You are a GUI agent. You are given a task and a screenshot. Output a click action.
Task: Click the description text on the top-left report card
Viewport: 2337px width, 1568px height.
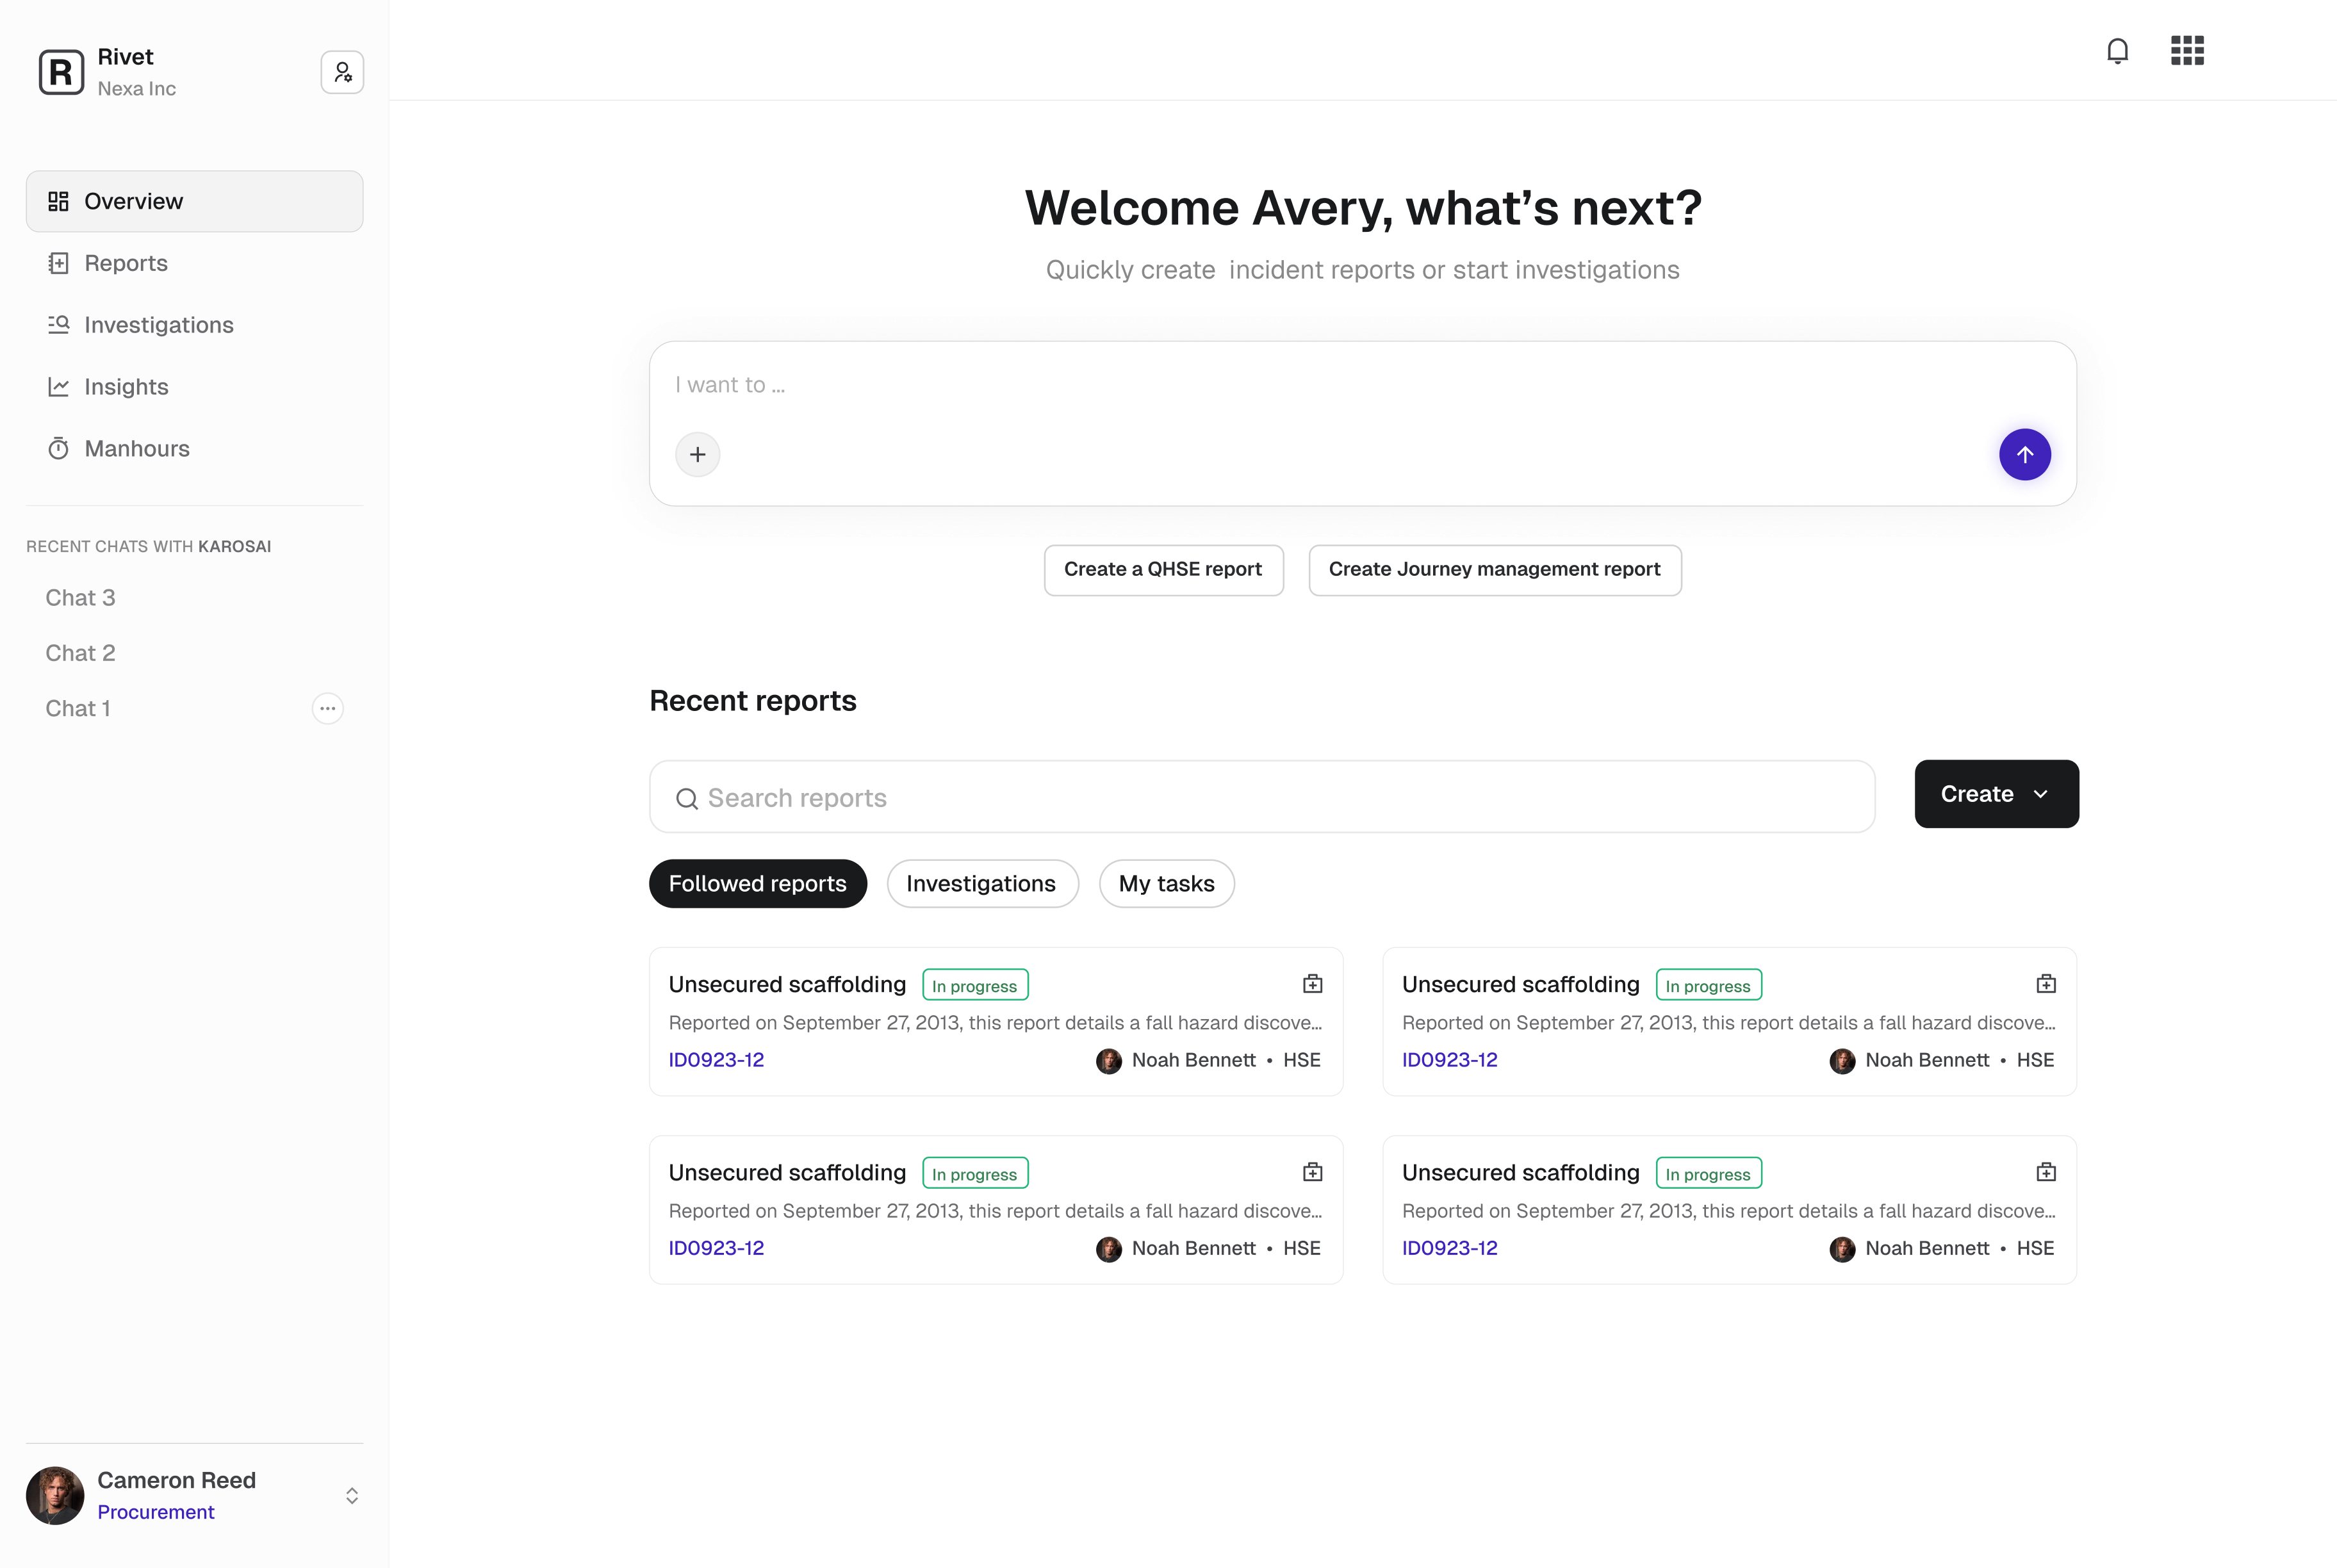point(995,1023)
